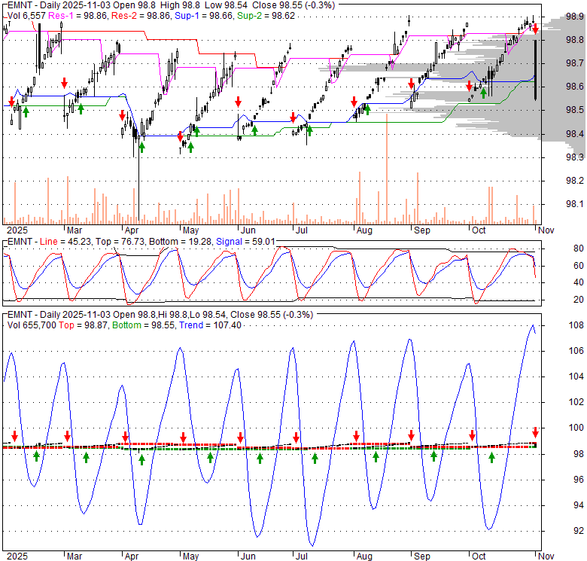Image resolution: width=587 pixels, height=561 pixels.
Task: Click the last red arrow in the bottom trend panel
Action: pos(535,431)
